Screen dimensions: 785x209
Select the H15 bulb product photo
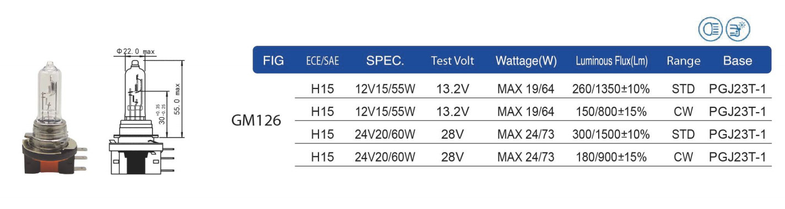pos(55,117)
